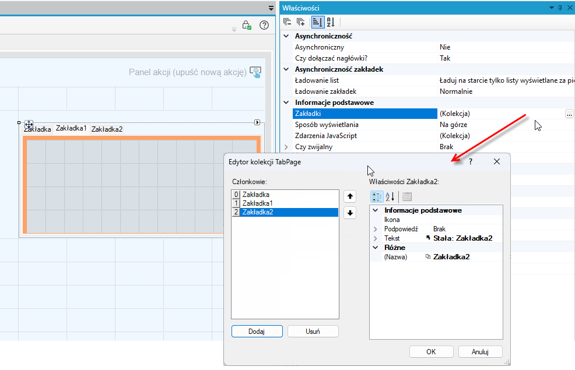This screenshot has height=370, width=575.
Task: Cancel collection editor with Anuluj
Action: (481, 352)
